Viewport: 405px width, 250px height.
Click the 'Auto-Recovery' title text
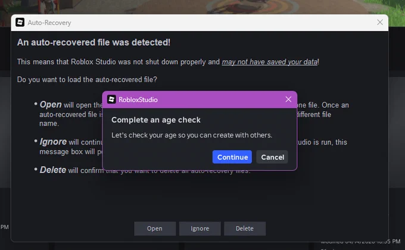click(x=49, y=23)
